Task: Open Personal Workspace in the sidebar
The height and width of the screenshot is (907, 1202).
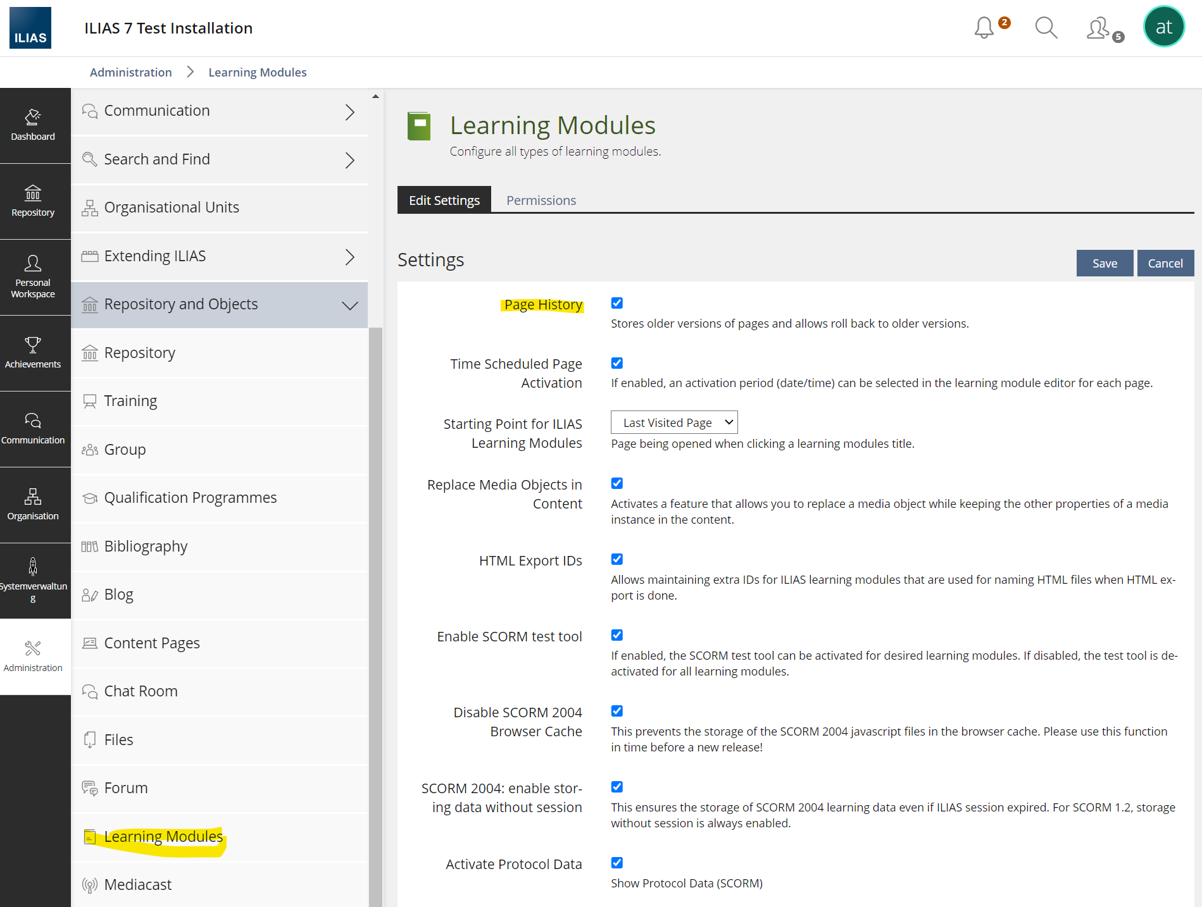Action: tap(33, 277)
